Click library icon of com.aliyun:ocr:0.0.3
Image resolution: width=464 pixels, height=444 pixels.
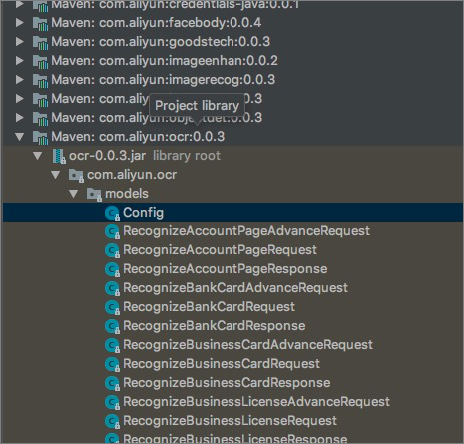point(40,137)
